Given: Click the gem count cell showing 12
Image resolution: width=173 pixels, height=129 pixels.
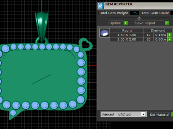Looking at the screenshot, I should 148,35.
